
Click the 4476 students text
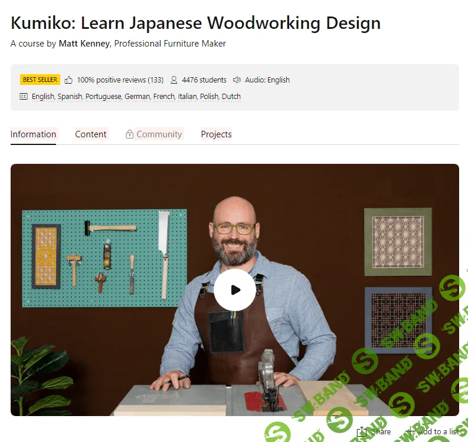204,80
